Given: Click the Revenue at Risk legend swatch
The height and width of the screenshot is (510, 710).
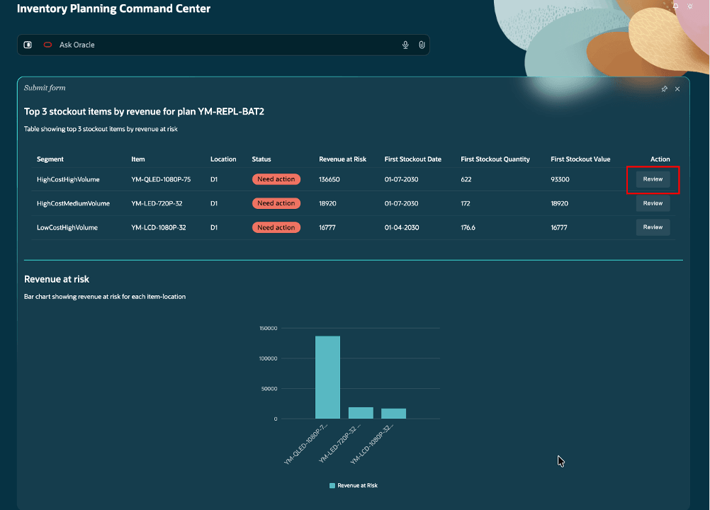Looking at the screenshot, I should tap(332, 486).
